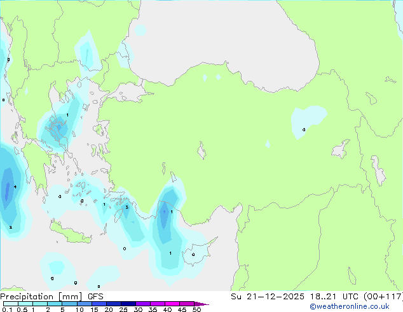
Task: Select the 45–50 mm legend swatch
Action: (187, 304)
